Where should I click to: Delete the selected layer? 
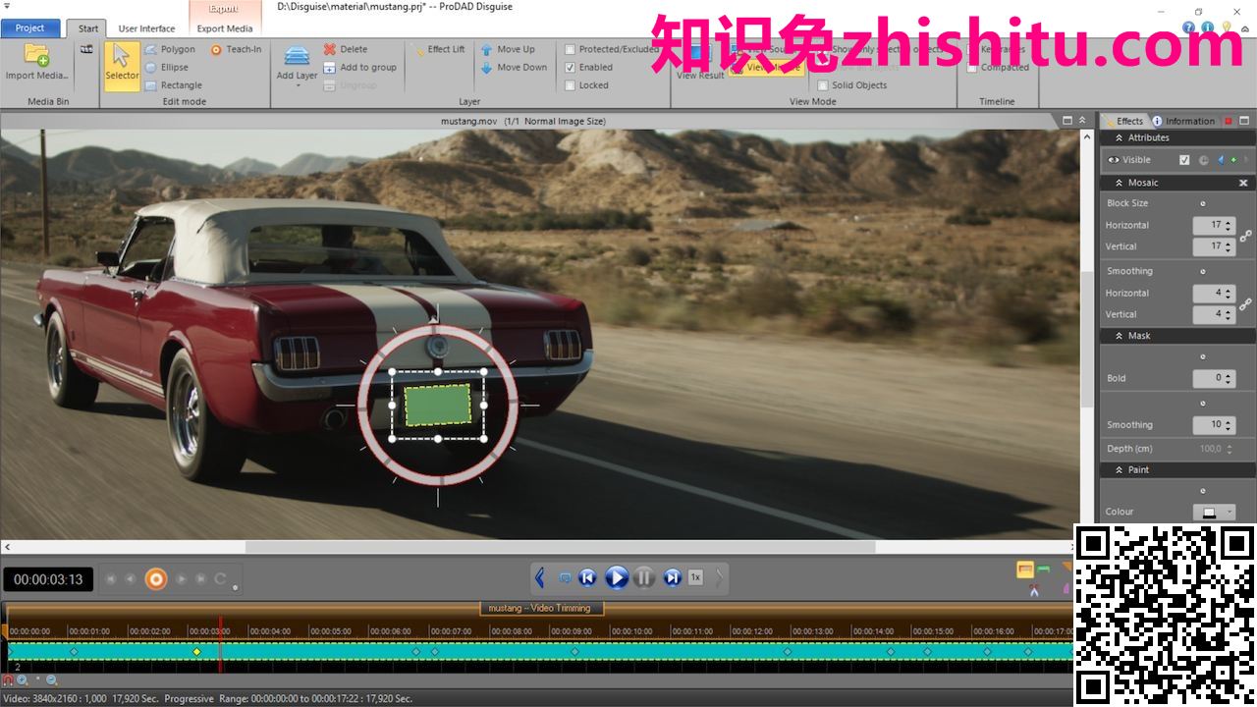[x=346, y=49]
